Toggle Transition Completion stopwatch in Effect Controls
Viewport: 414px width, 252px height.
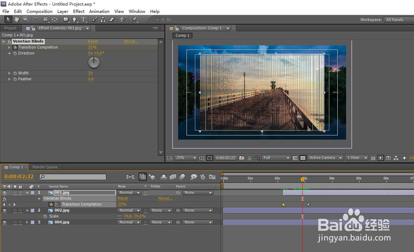pyautogui.click(x=15, y=47)
